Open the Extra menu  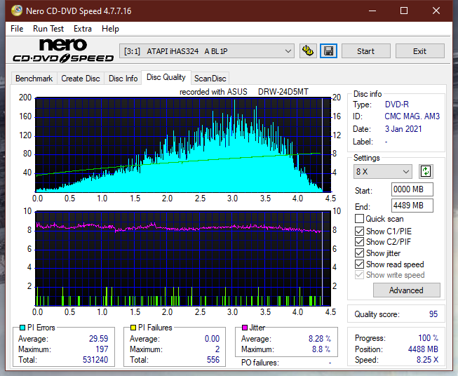[83, 29]
